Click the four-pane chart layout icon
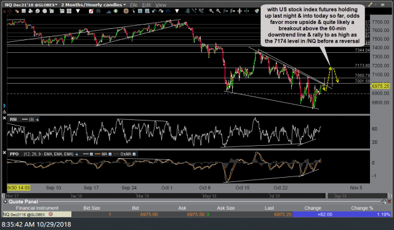 pyautogui.click(x=69, y=11)
